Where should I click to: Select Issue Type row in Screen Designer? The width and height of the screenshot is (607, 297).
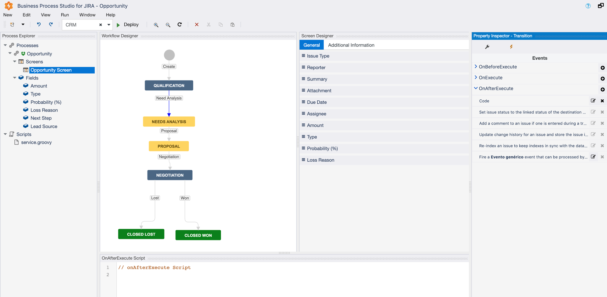point(384,56)
